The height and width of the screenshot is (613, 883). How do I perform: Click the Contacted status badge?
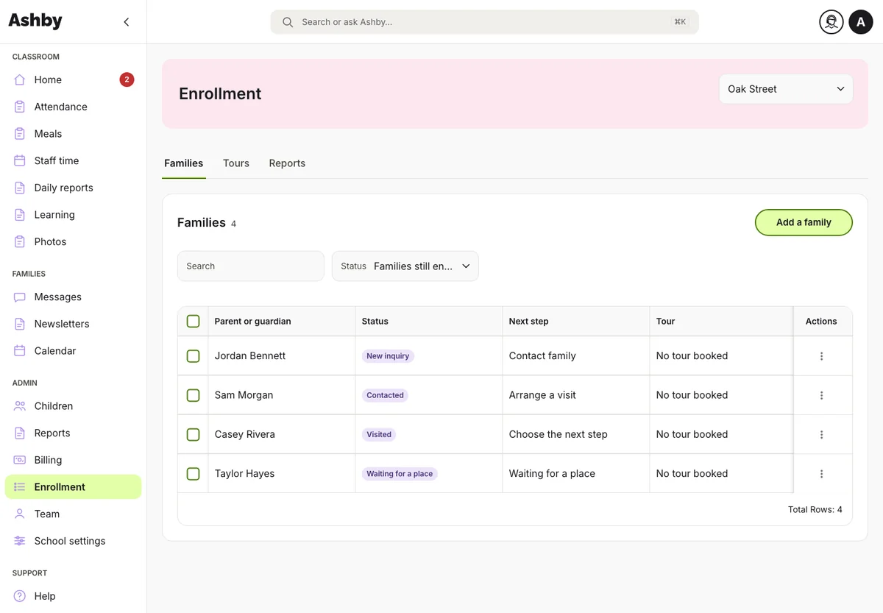pyautogui.click(x=385, y=395)
